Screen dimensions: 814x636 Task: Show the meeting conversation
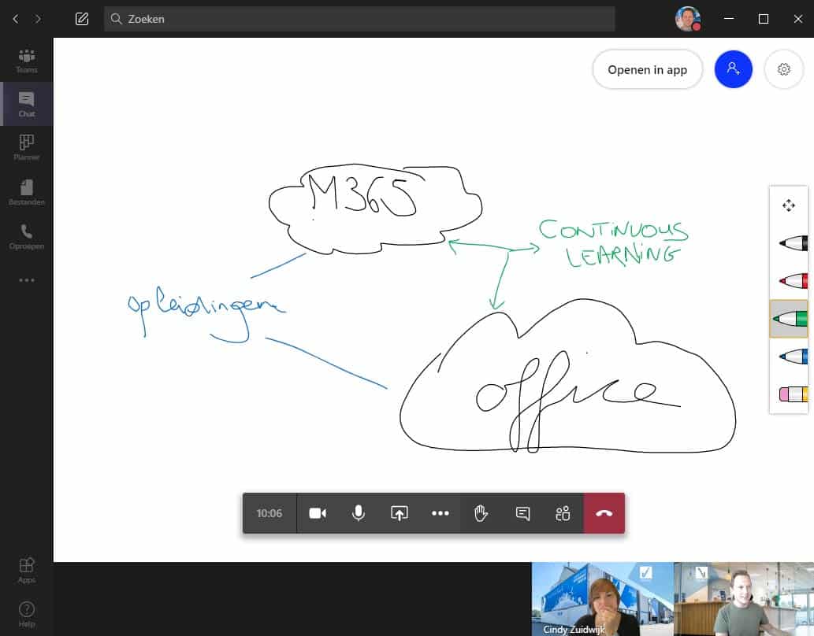[x=522, y=513]
